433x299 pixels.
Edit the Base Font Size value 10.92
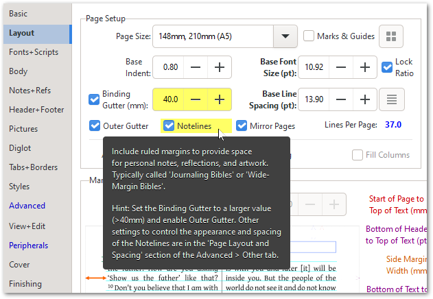[314, 67]
